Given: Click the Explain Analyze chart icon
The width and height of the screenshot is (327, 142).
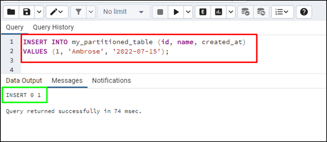Looking at the screenshot, I should (218, 12).
